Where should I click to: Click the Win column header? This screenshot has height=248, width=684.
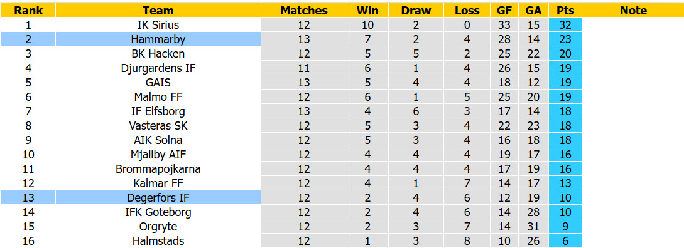tap(367, 11)
